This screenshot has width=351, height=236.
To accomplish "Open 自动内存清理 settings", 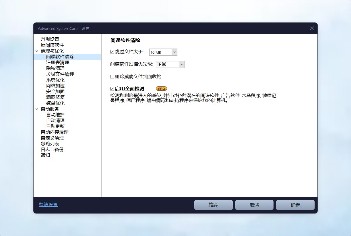I will 55,132.
